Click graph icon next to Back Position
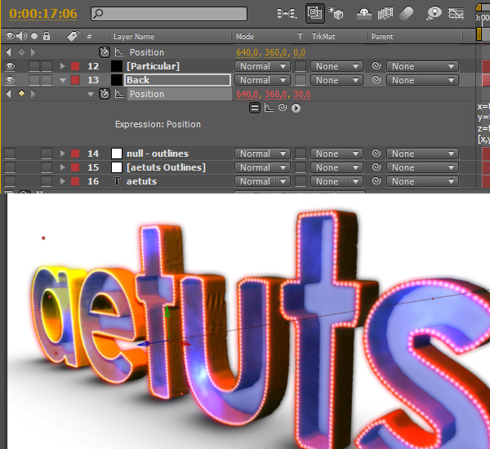The height and width of the screenshot is (449, 490). point(119,94)
